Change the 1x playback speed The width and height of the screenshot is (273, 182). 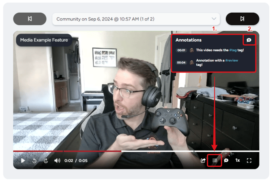click(238, 160)
